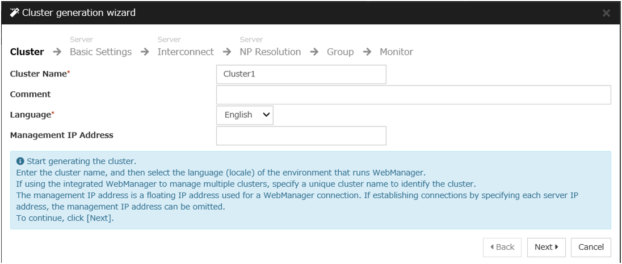This screenshot has width=622, height=264.
Task: Click arrow between Cluster and Basic Settings
Action: coord(57,52)
